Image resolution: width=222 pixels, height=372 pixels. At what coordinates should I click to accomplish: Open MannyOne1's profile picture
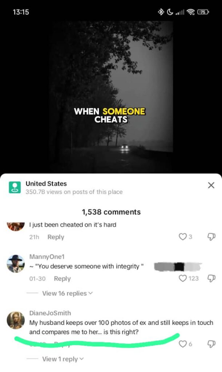pos(15,264)
